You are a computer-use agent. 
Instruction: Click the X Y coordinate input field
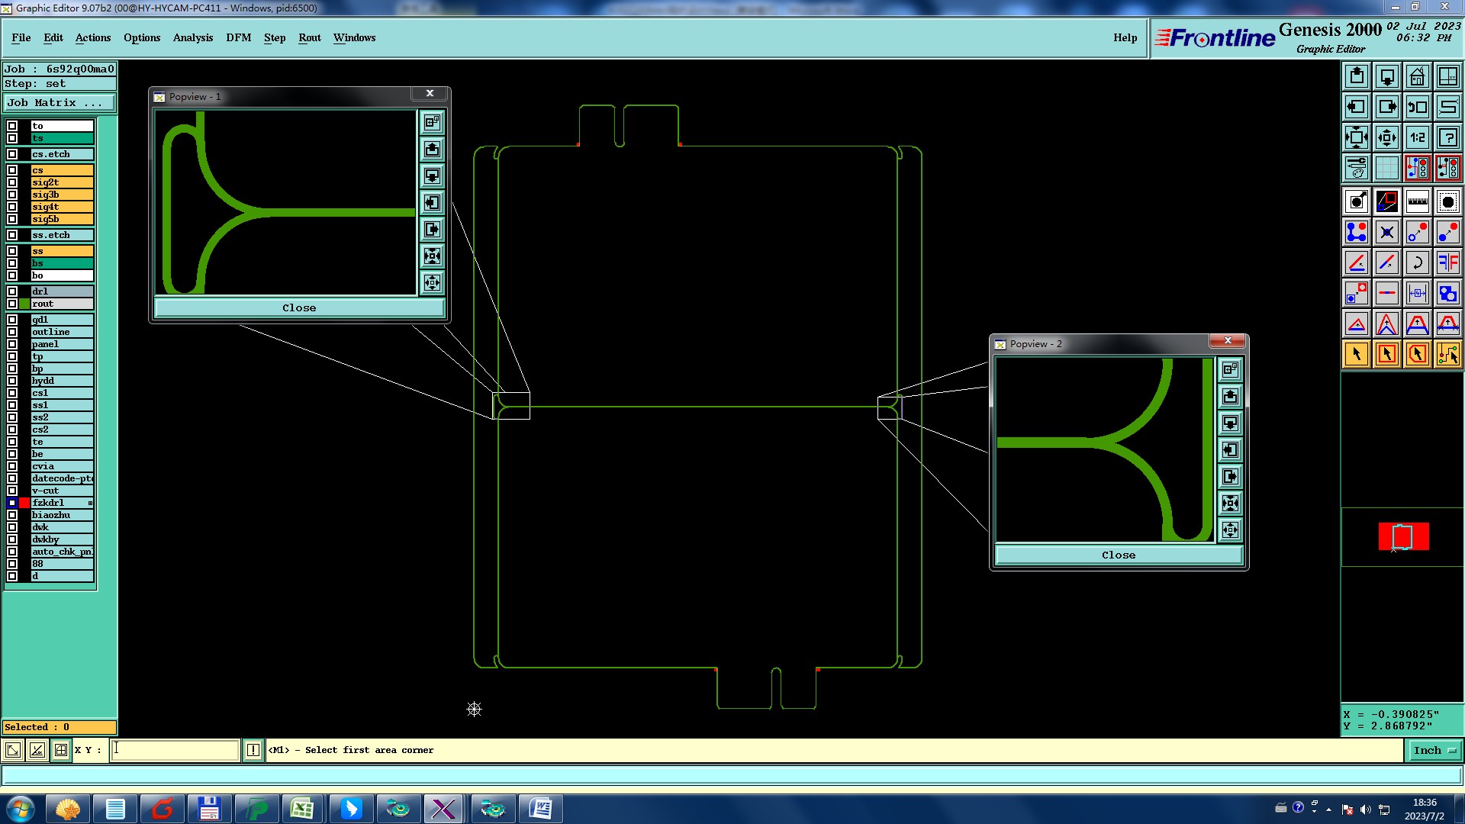click(x=175, y=751)
